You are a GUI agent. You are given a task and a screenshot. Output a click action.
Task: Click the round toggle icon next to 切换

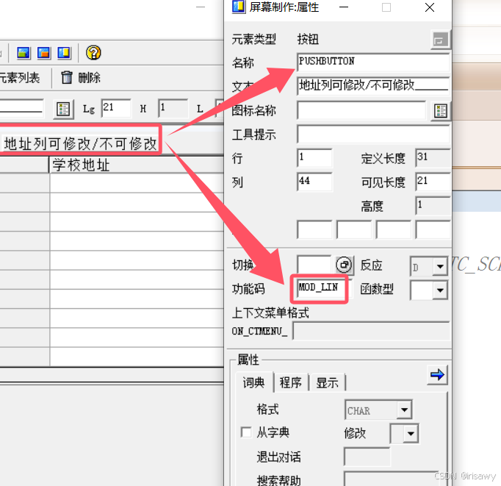[x=344, y=265]
